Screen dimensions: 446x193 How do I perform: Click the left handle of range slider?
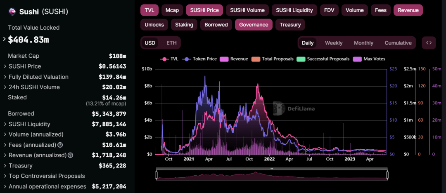click(x=156, y=175)
